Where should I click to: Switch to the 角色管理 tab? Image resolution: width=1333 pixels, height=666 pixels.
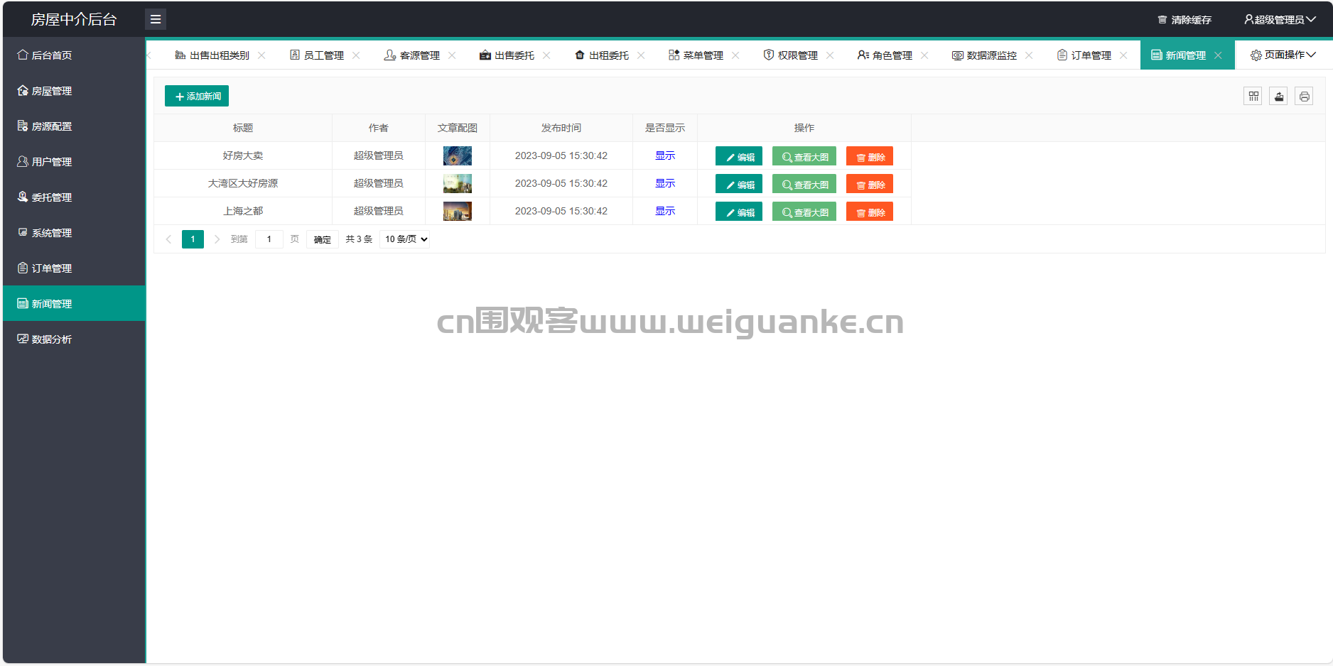click(x=885, y=55)
